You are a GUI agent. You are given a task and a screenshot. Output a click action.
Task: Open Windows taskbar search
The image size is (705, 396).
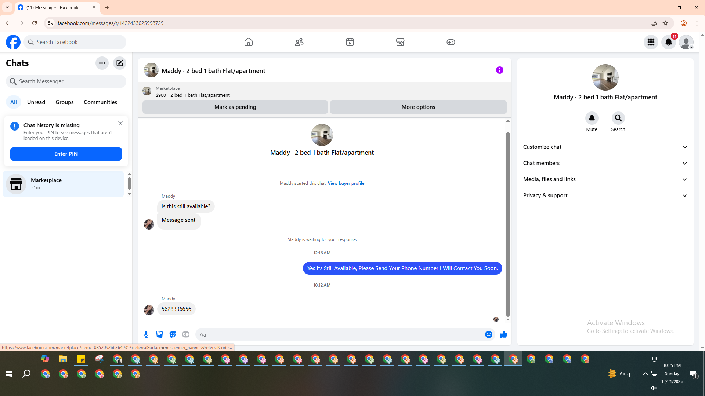point(26,374)
